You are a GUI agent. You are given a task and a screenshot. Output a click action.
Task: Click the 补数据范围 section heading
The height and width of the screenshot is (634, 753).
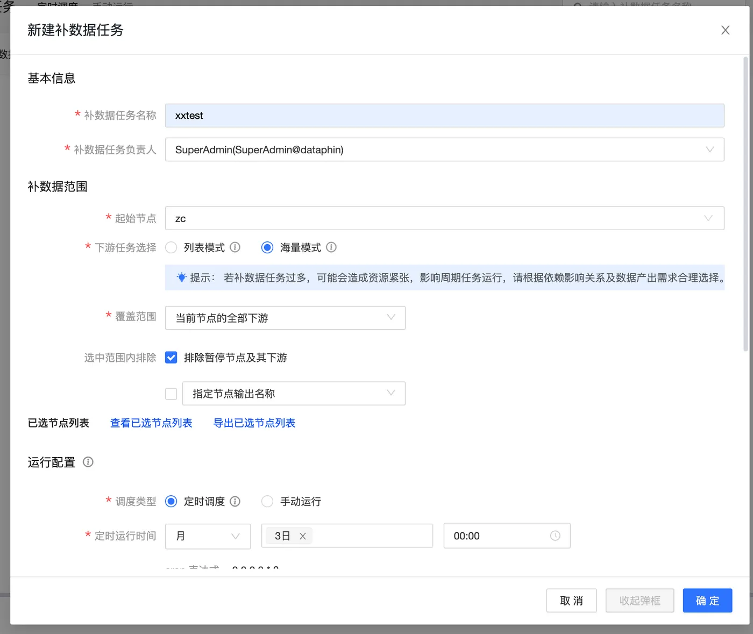point(58,187)
